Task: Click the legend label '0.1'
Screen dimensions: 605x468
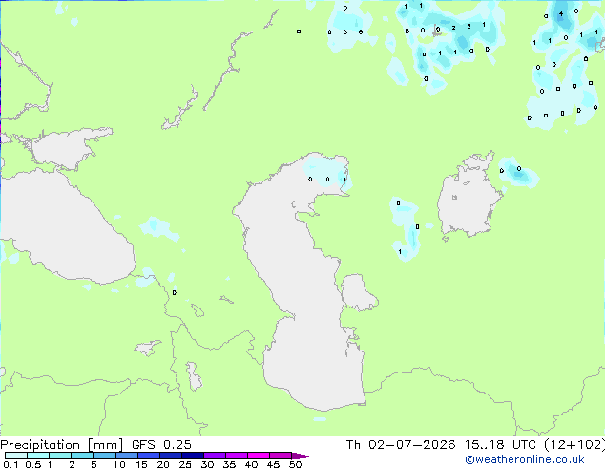Action: [10, 464]
